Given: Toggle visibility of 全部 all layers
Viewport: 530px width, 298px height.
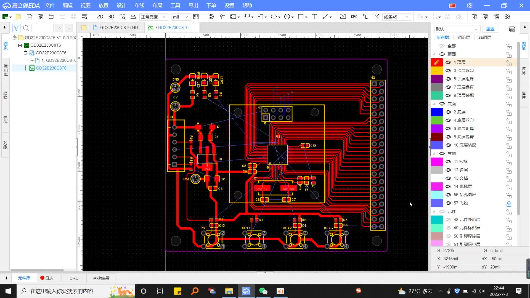Looking at the screenshot, I should pyautogui.click(x=442, y=46).
